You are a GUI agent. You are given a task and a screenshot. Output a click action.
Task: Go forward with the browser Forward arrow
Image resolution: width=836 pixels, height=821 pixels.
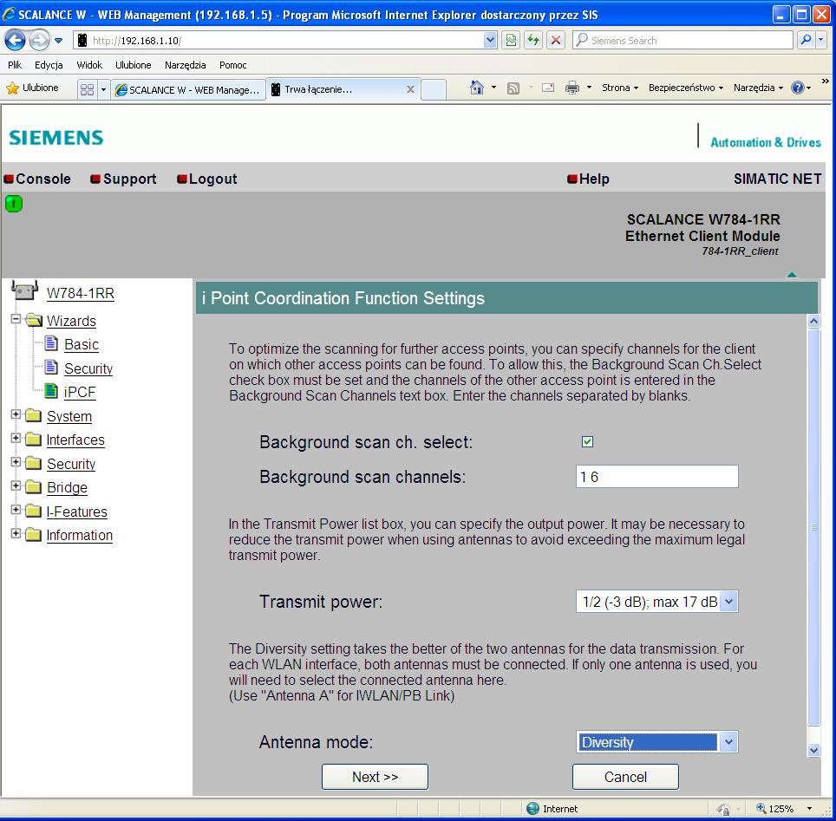click(x=39, y=40)
